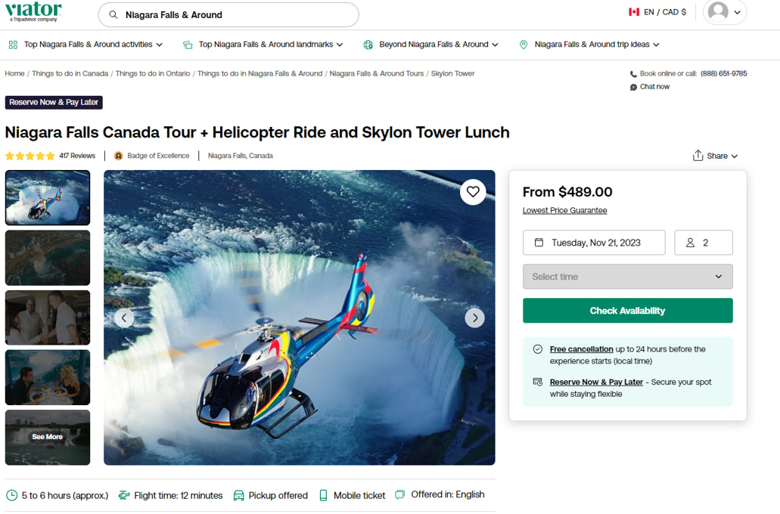Save tour with the heart icon
The image size is (780, 514).
(473, 191)
